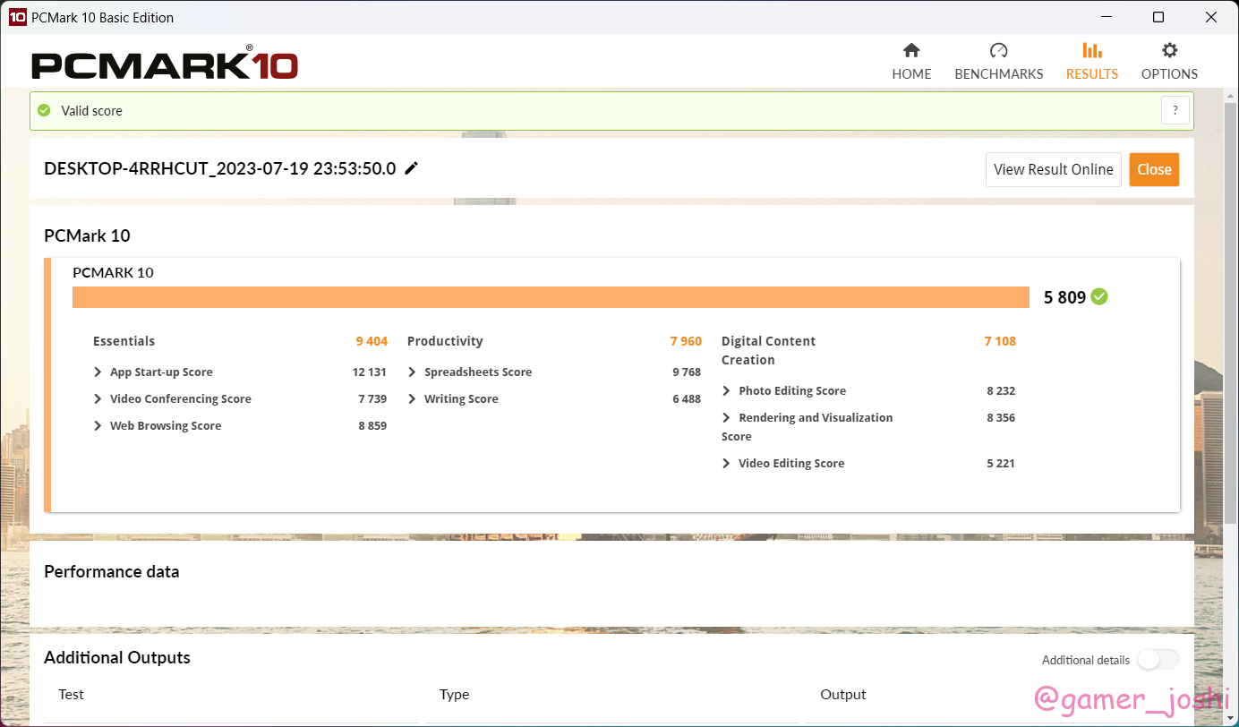The width and height of the screenshot is (1239, 727).
Task: Click the Writing Score value 6 488
Action: pyautogui.click(x=687, y=399)
